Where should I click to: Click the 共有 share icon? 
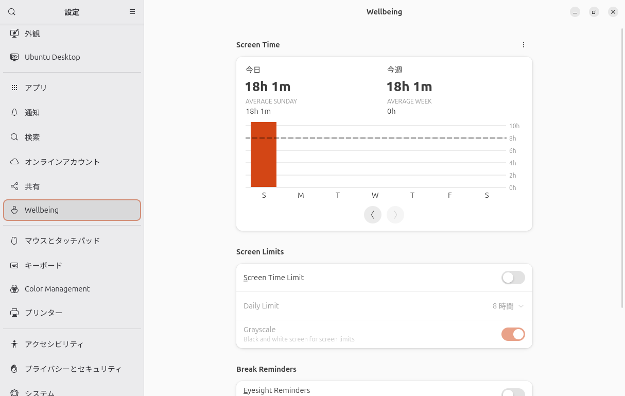(x=14, y=186)
